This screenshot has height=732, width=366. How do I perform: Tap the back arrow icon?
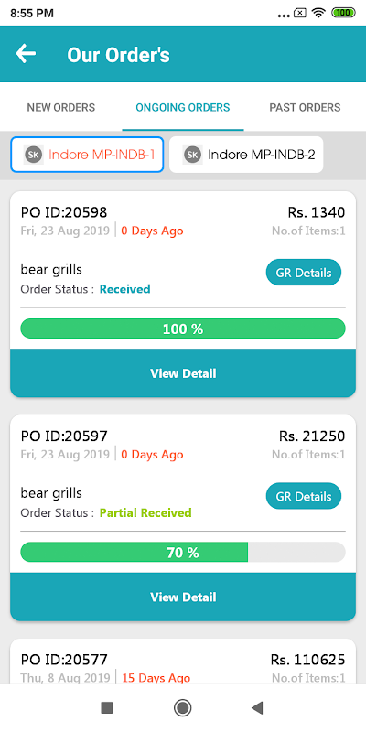click(x=26, y=54)
